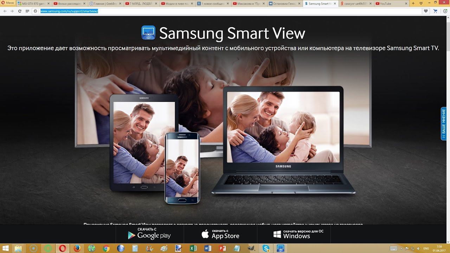Screen dimensions: 450x253
Task: Open the Paint palette taskbar icon
Action: point(164,248)
